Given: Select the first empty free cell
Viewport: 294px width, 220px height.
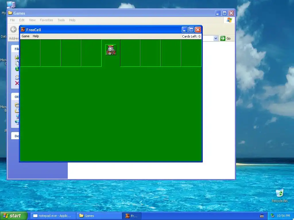Looking at the screenshot, I should click(30, 53).
